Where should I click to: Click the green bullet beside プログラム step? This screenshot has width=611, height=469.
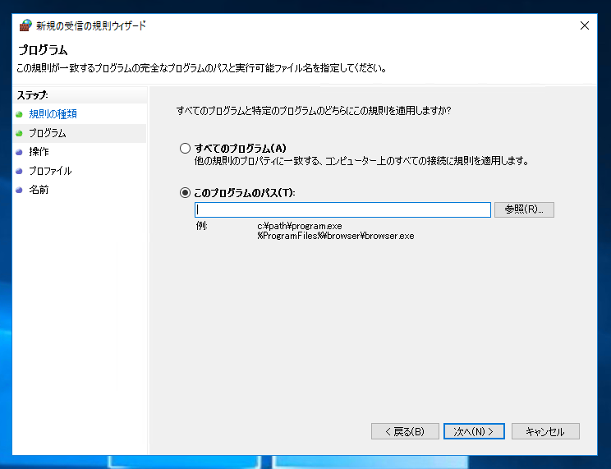click(x=19, y=133)
